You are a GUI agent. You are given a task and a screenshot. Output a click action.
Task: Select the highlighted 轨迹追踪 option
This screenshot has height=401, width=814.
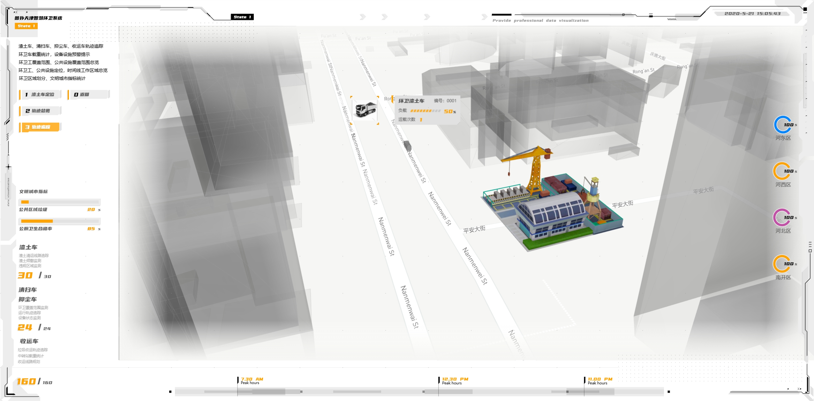(40, 127)
